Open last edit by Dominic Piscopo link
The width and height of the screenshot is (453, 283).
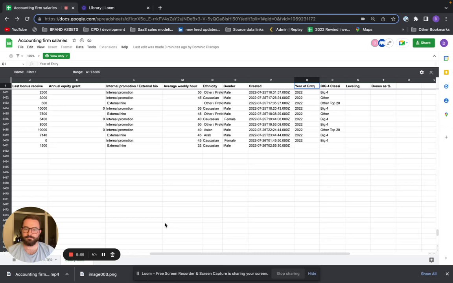176,47
